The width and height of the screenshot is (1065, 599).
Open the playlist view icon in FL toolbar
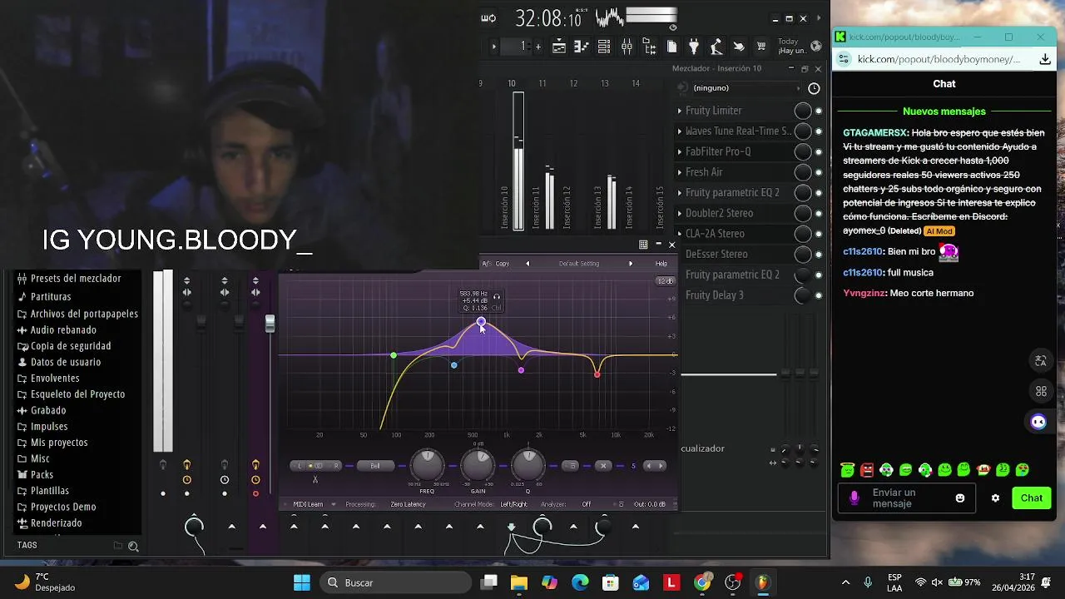tap(559, 47)
